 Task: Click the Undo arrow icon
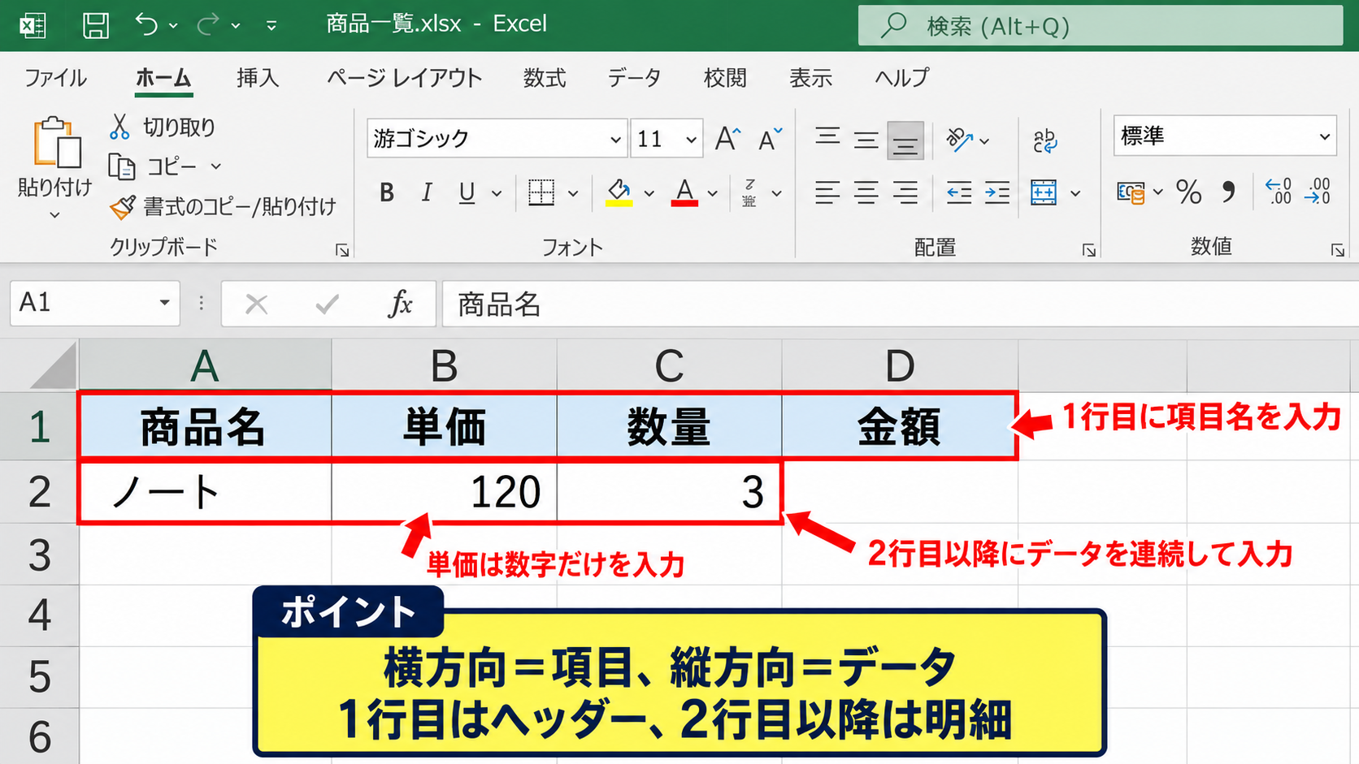[x=146, y=24]
